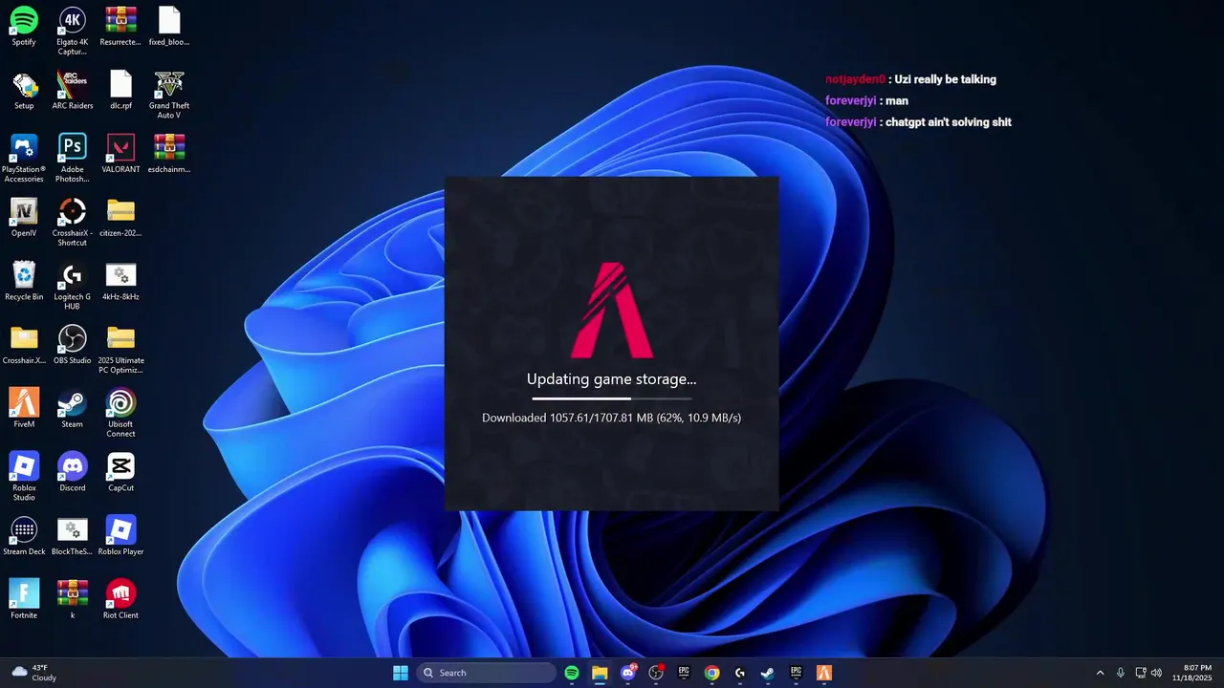Select the OBS Studio desktop shortcut
This screenshot has width=1224, height=688.
(x=73, y=345)
